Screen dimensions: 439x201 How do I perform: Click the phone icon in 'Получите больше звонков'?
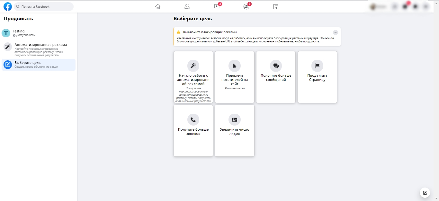193,119
